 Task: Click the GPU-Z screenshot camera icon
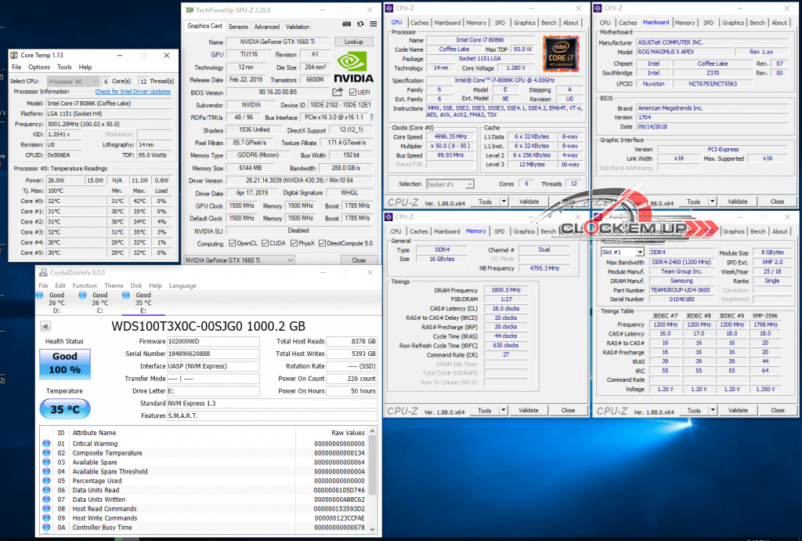pyautogui.click(x=347, y=24)
